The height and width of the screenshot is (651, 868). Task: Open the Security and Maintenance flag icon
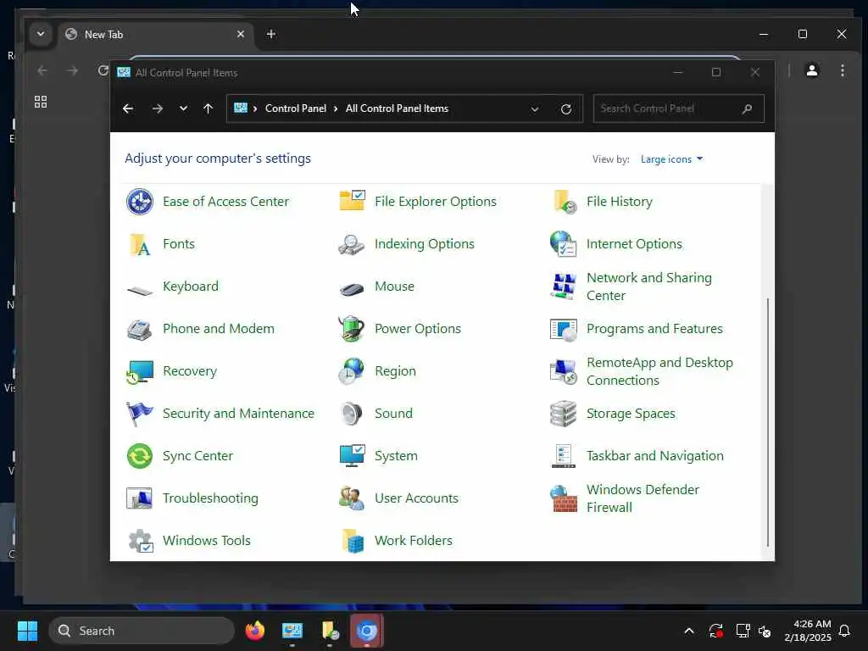(x=140, y=414)
